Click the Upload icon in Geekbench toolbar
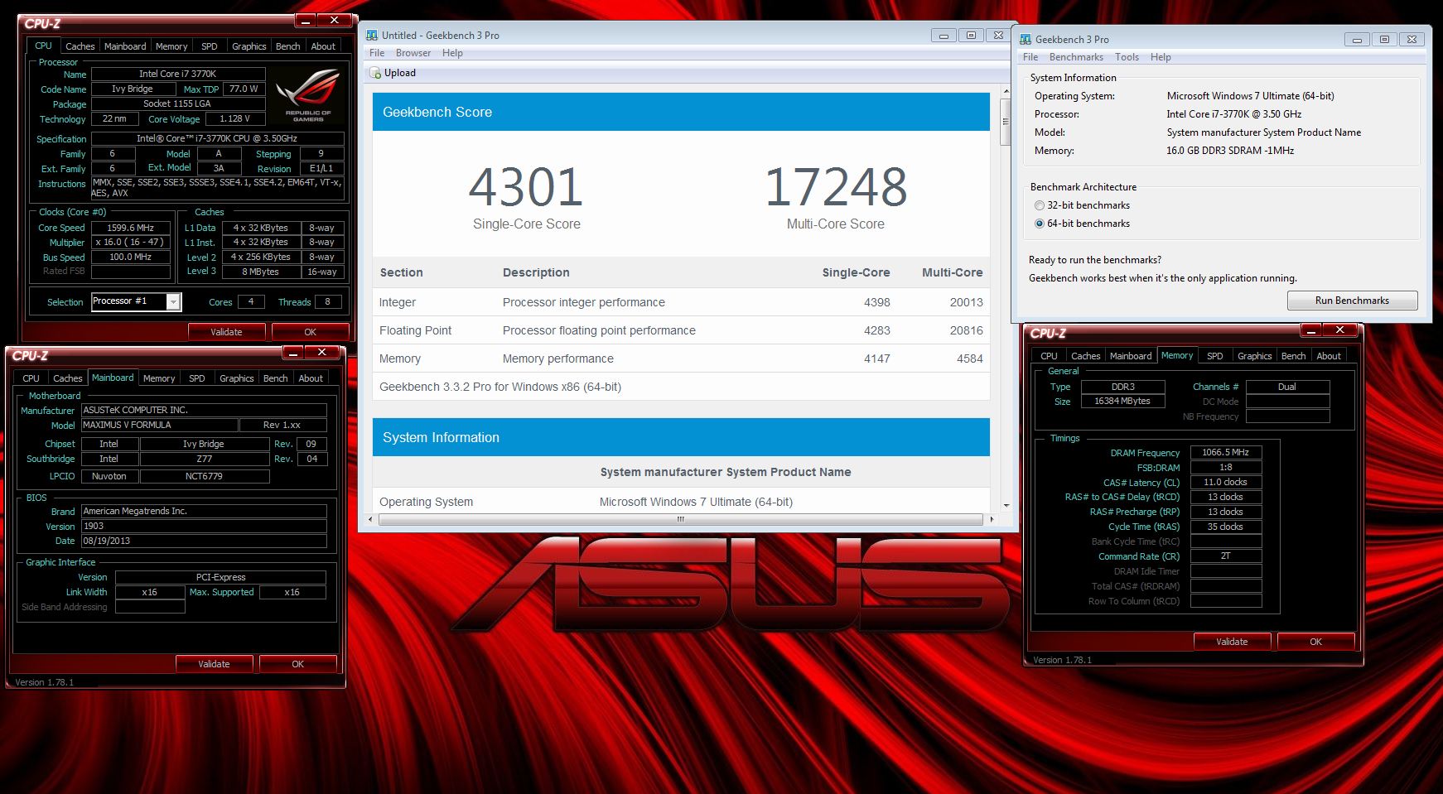Image resolution: width=1443 pixels, height=794 pixels. (x=375, y=73)
